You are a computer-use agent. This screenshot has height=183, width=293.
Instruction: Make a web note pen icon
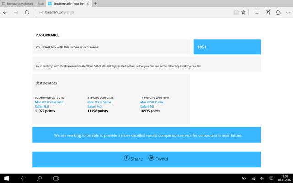[x=268, y=12]
